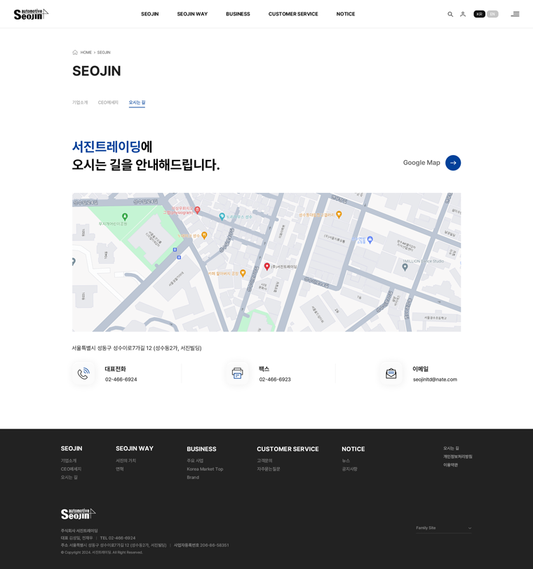Expand the Family Site dropdown
This screenshot has width=533, height=569.
coord(444,528)
